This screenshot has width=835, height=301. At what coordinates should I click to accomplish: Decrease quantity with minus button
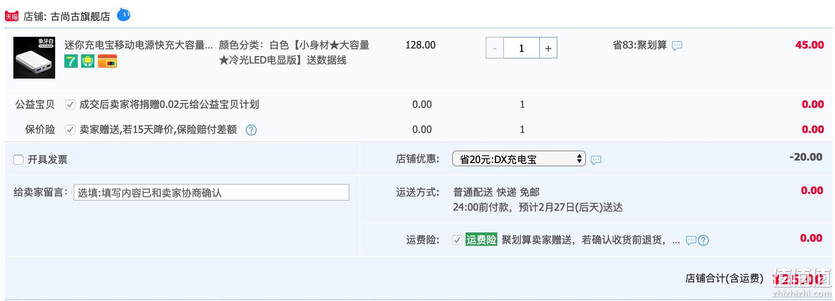[x=495, y=48]
